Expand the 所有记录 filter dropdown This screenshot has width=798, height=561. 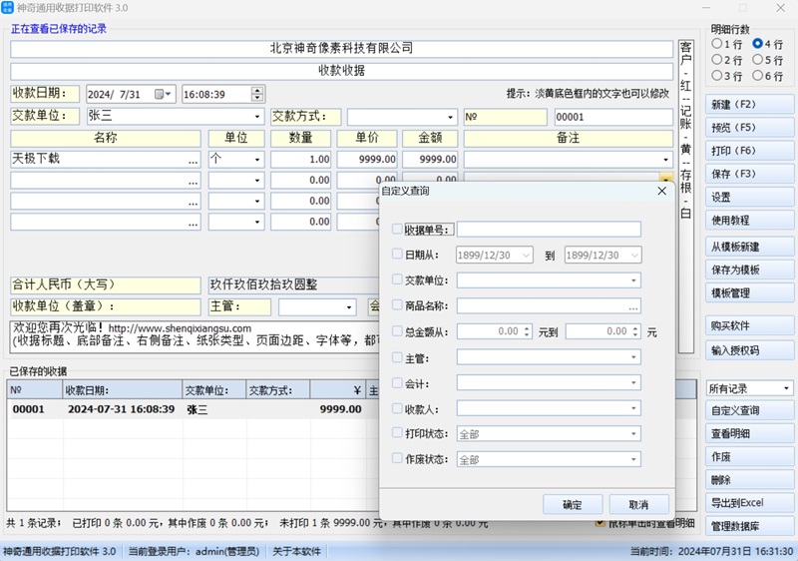tap(786, 388)
